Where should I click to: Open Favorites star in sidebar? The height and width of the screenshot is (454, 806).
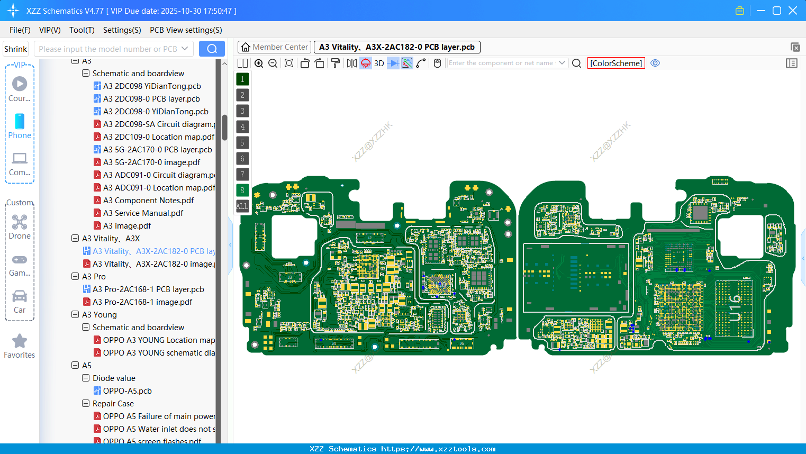tap(20, 346)
